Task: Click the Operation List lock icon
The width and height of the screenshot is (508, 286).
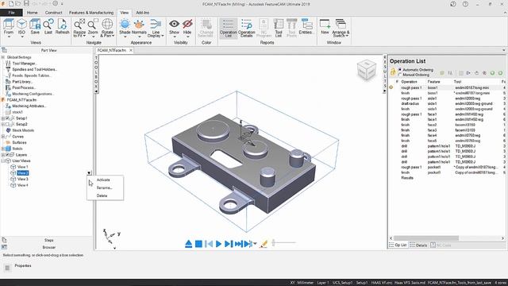Action: [393, 72]
